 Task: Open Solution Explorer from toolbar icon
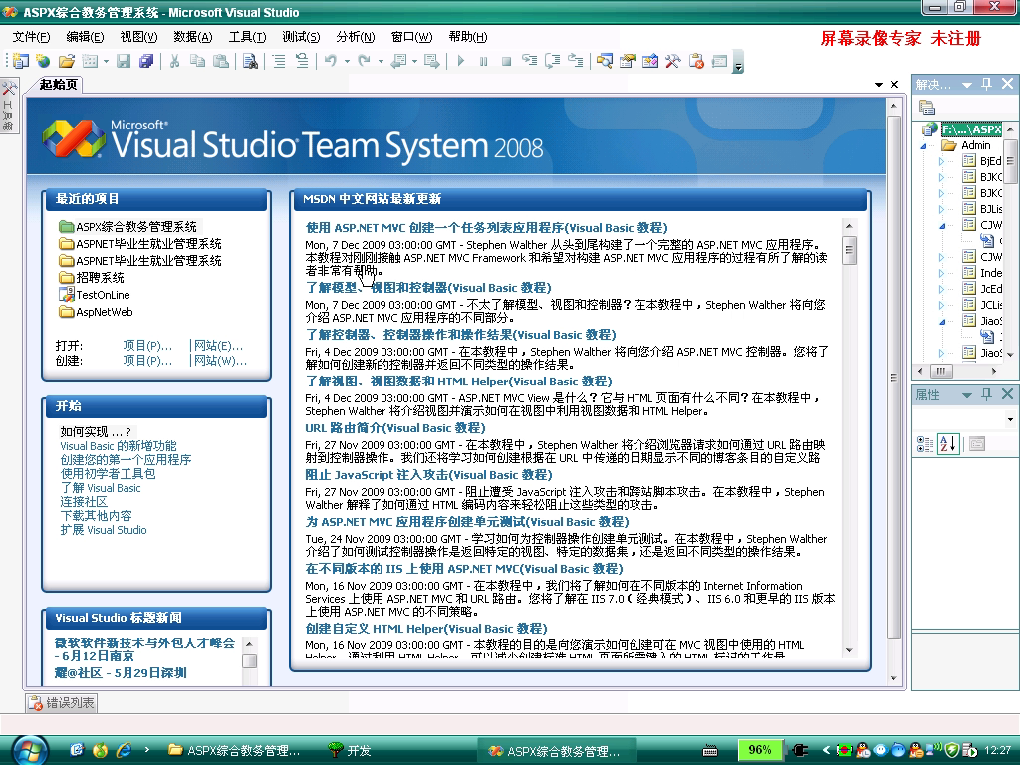coord(605,61)
